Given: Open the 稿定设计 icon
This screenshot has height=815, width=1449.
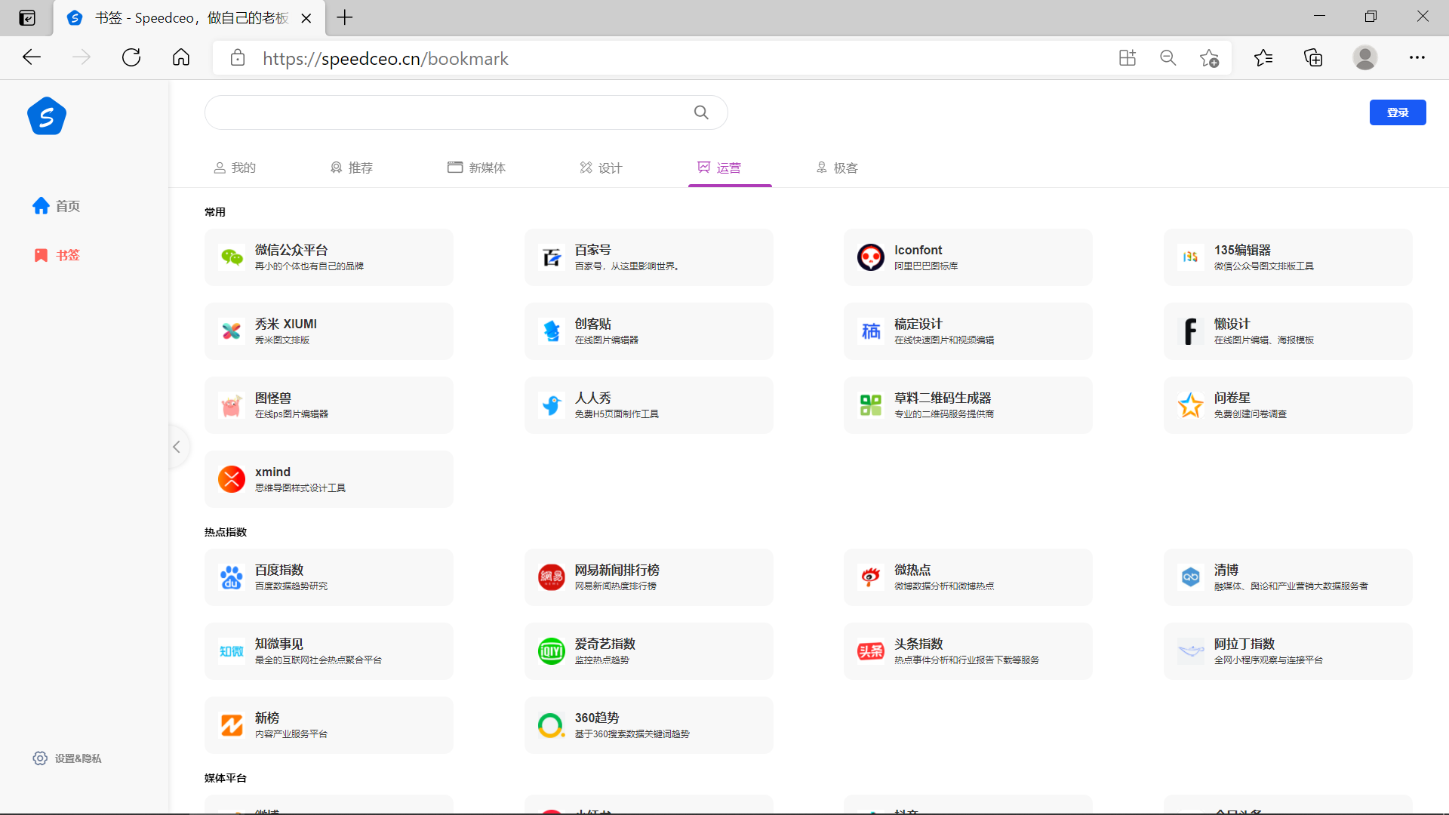Looking at the screenshot, I should point(871,331).
